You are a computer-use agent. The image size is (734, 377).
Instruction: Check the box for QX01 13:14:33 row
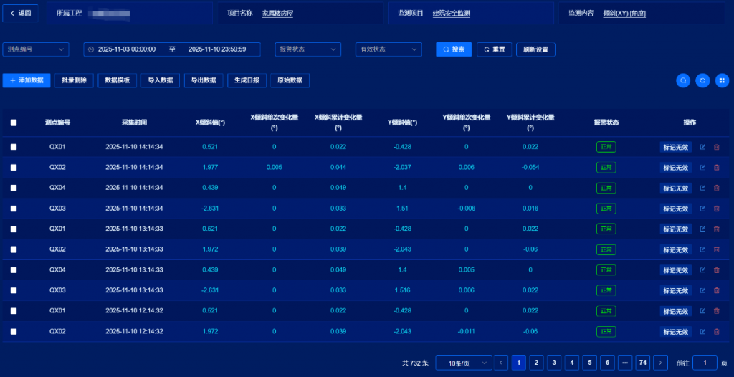[14, 229]
